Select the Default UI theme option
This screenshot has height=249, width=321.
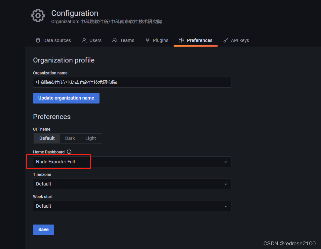[47, 138]
